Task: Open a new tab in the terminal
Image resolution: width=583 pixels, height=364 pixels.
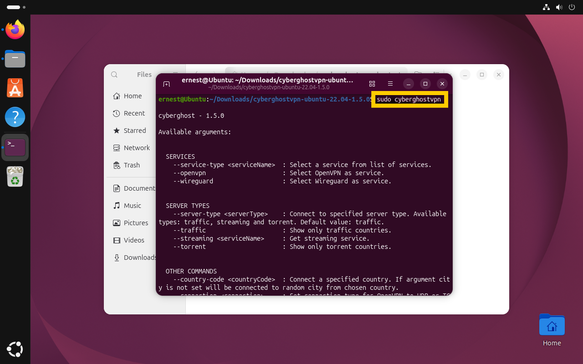Action: pyautogui.click(x=166, y=84)
